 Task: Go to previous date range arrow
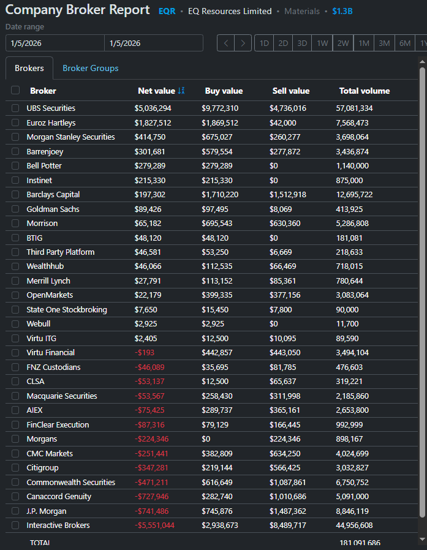click(226, 43)
